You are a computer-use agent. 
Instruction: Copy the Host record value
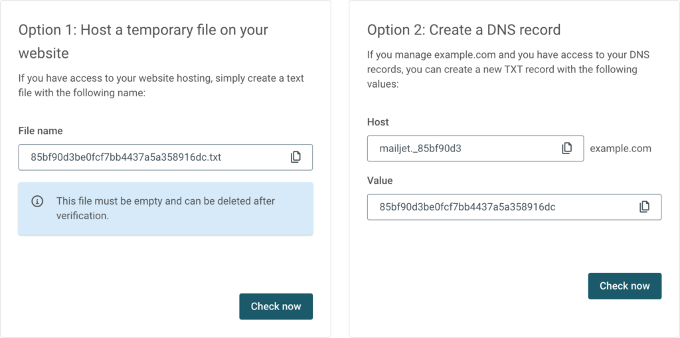566,148
